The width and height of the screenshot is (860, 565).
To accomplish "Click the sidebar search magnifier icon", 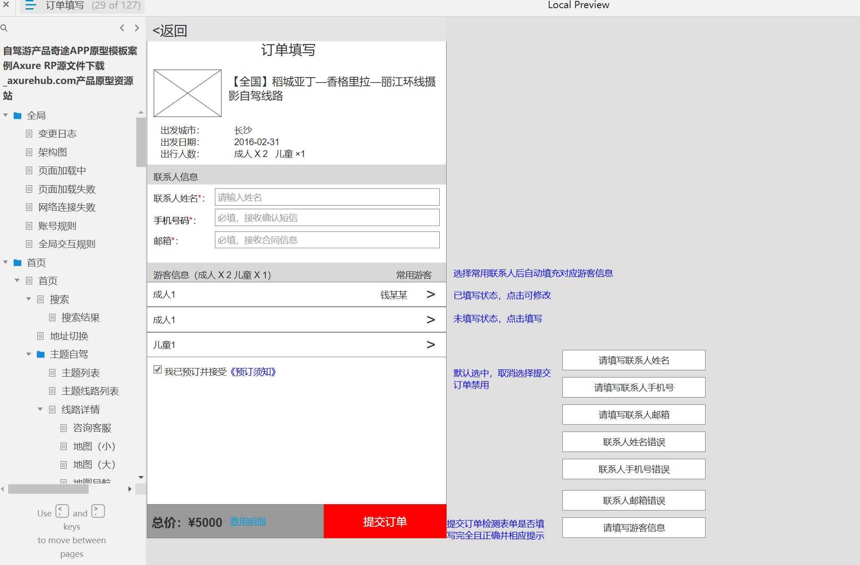I will (x=4, y=28).
